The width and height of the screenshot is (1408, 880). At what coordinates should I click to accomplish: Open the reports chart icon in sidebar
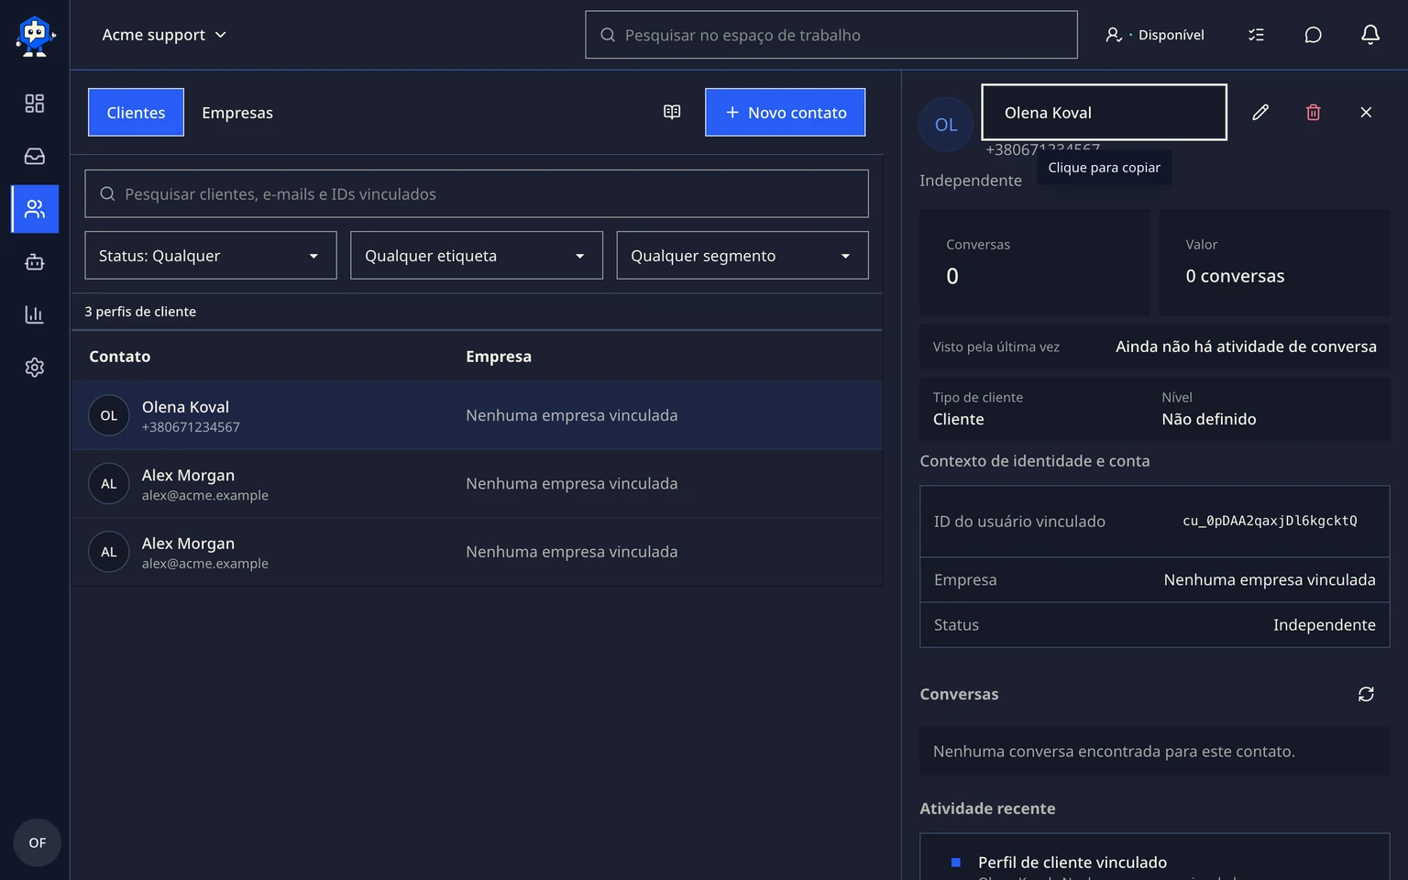(x=35, y=314)
